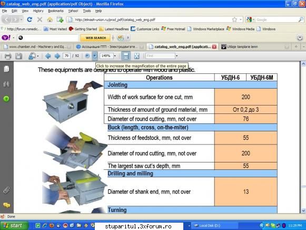This screenshot has width=306, height=230.
Task: Open Local Disk (D:) taskbar item
Action: click(x=214, y=225)
